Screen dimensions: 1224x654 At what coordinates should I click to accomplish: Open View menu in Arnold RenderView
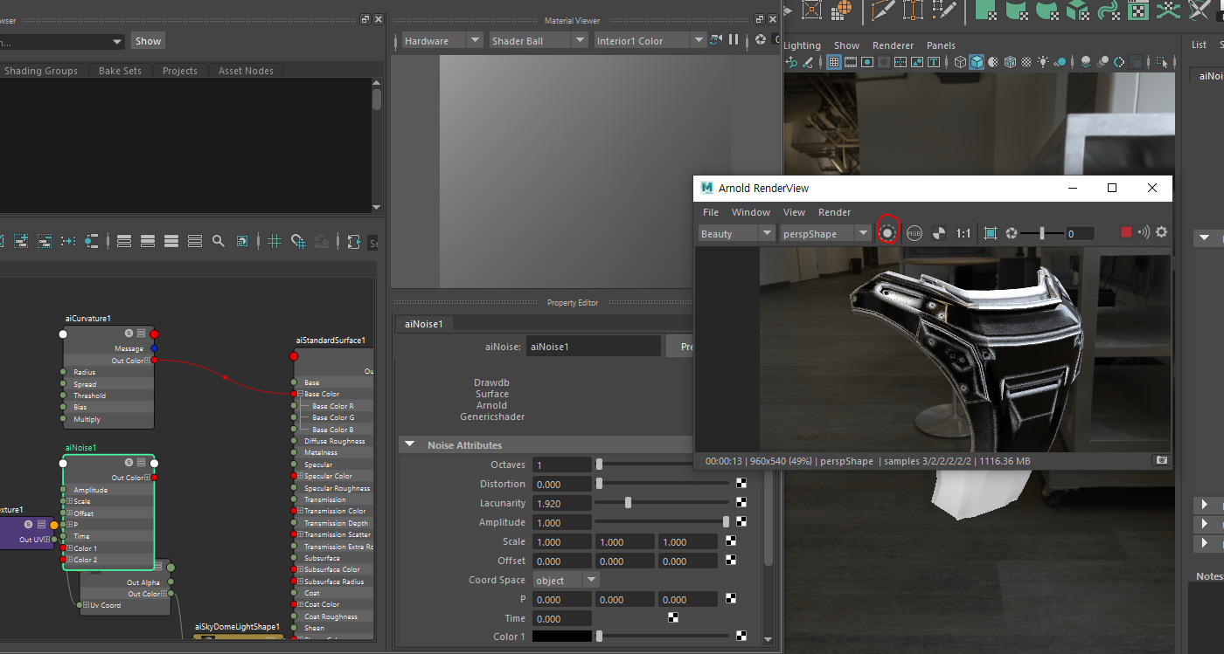point(794,212)
